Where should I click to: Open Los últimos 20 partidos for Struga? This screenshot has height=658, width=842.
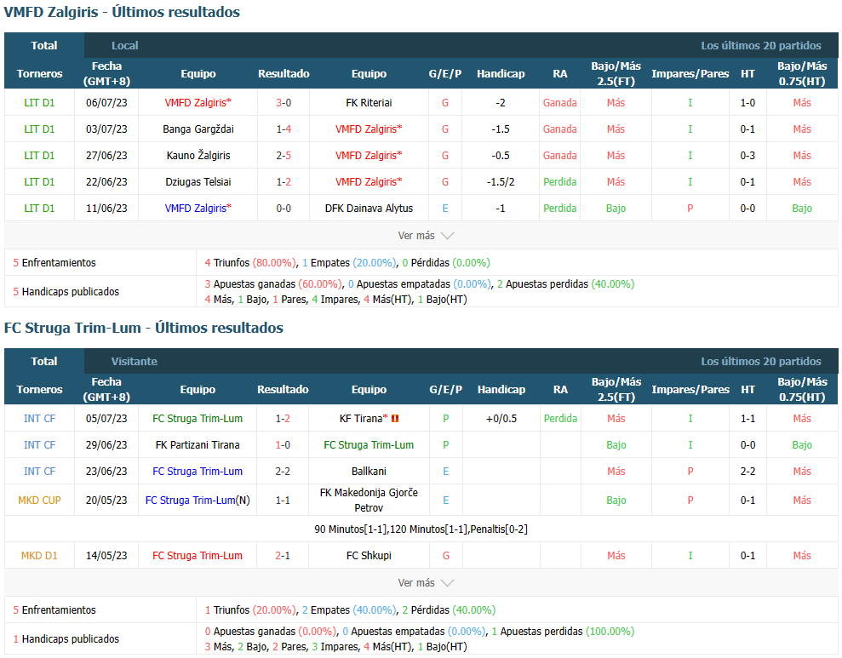(761, 361)
